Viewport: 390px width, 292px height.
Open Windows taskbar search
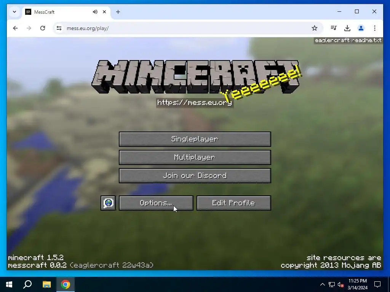[x=27, y=284]
